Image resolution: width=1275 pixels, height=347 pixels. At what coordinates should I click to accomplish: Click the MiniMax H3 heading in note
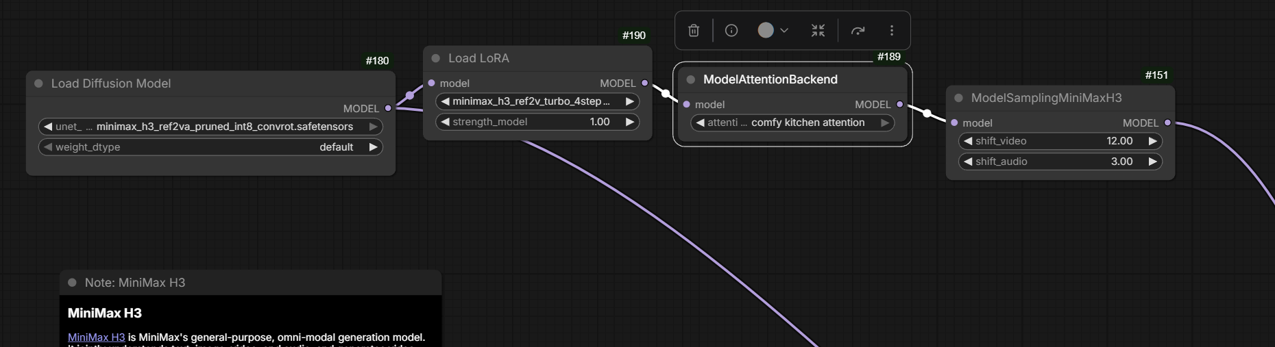click(104, 313)
